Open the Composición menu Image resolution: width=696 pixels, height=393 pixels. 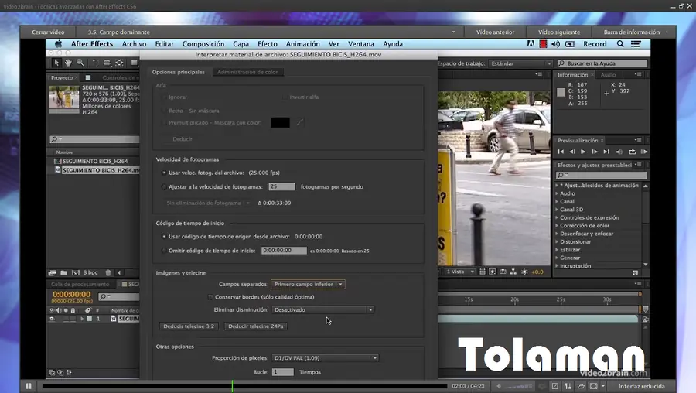coord(203,44)
